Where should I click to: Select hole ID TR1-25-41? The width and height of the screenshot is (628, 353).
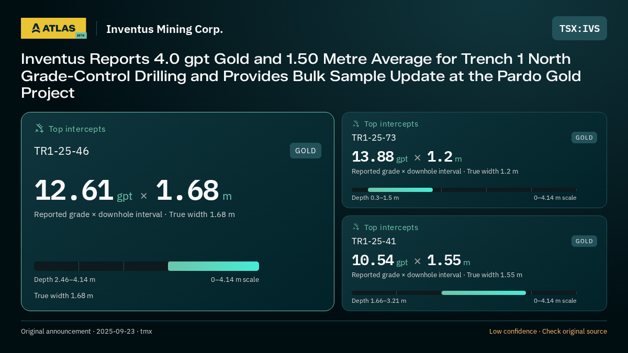(374, 241)
